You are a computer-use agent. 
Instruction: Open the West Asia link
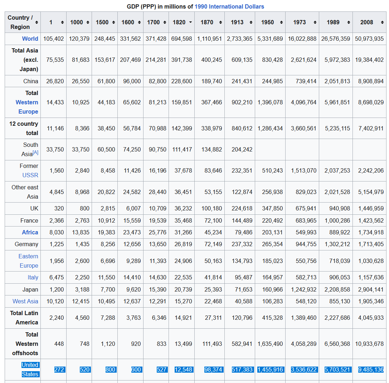coord(25,301)
